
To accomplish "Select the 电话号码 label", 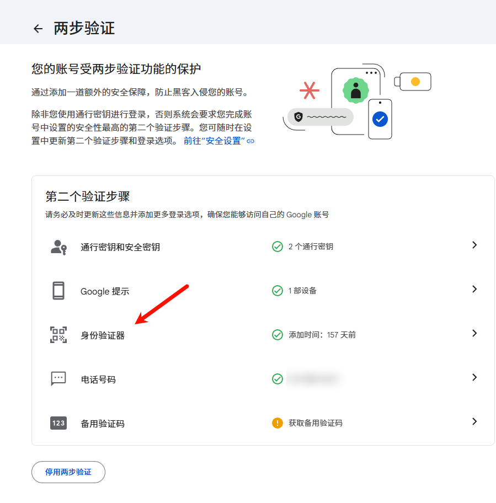I will click(98, 379).
